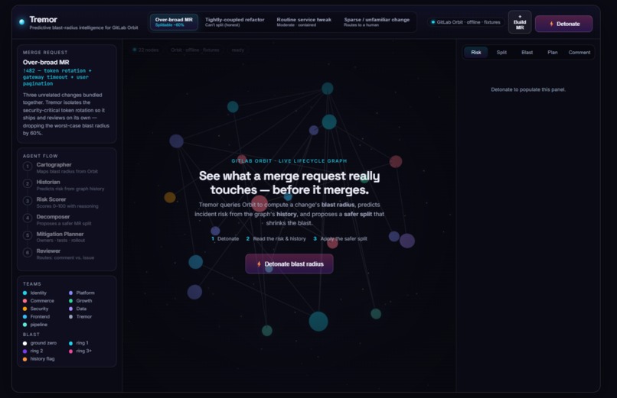Open the Split panel tab
Viewport: 617px width, 398px height.
(501, 52)
